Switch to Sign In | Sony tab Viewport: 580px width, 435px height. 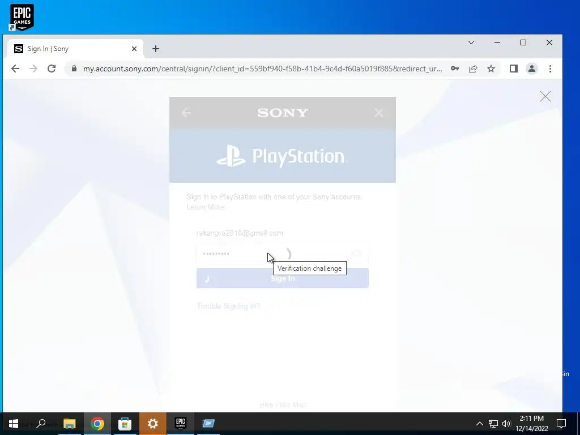pyautogui.click(x=75, y=49)
